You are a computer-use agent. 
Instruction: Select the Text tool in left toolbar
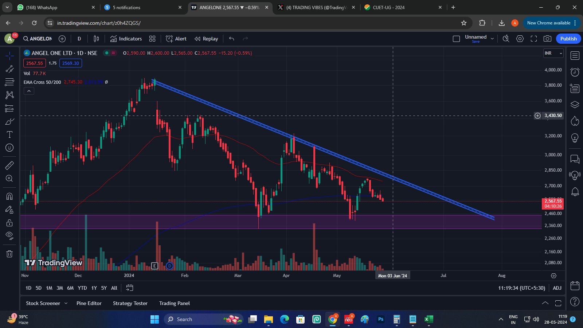click(x=9, y=134)
